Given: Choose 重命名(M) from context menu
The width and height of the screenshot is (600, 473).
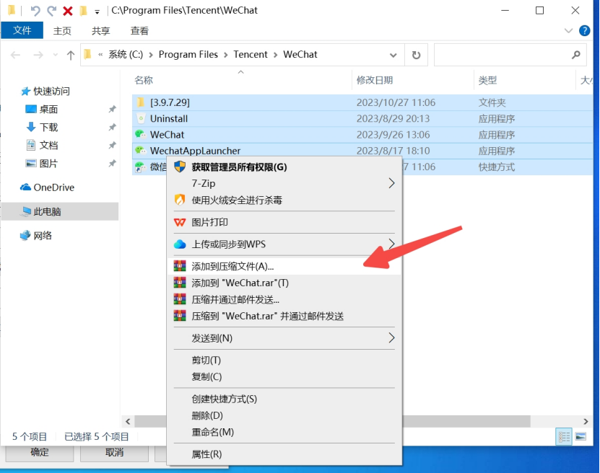Looking at the screenshot, I should coord(284,432).
